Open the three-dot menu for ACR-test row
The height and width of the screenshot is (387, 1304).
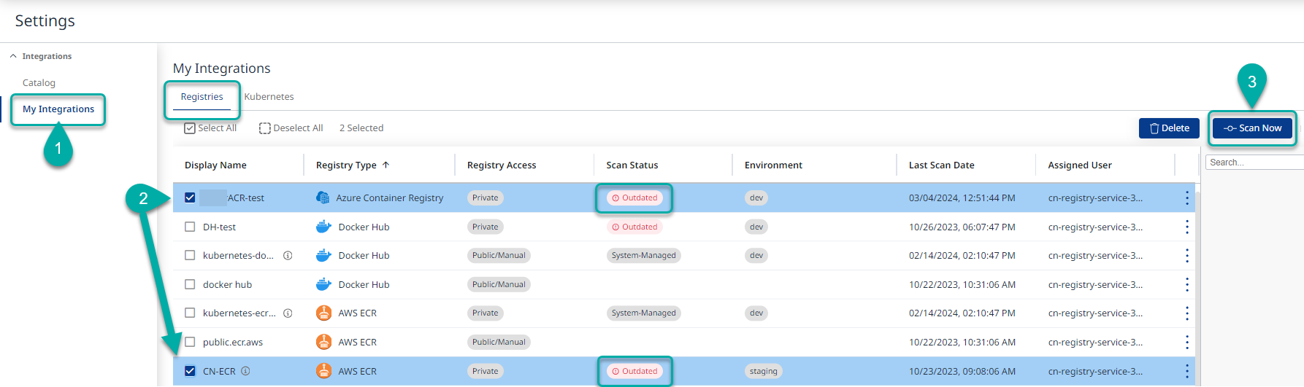(x=1186, y=198)
